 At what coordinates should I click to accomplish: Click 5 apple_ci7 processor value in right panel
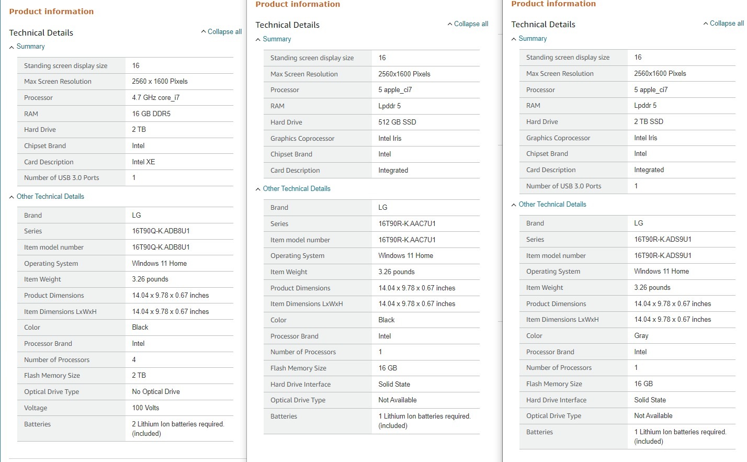click(x=651, y=90)
